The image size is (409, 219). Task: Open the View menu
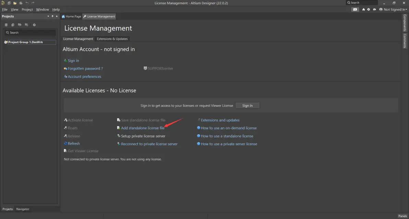pos(14,9)
